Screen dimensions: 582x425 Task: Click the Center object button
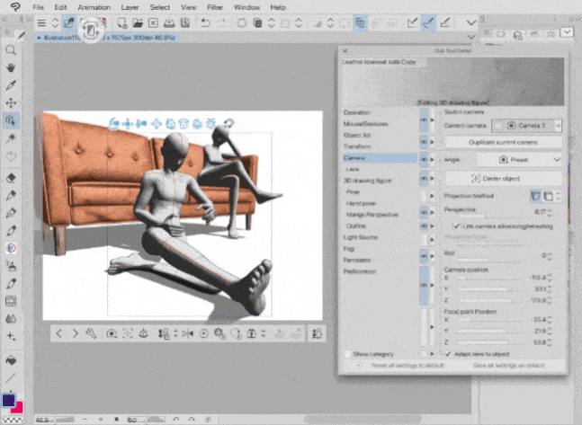(503, 179)
